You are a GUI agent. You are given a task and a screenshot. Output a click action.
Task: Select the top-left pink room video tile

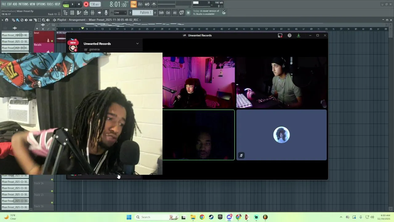coord(199,83)
